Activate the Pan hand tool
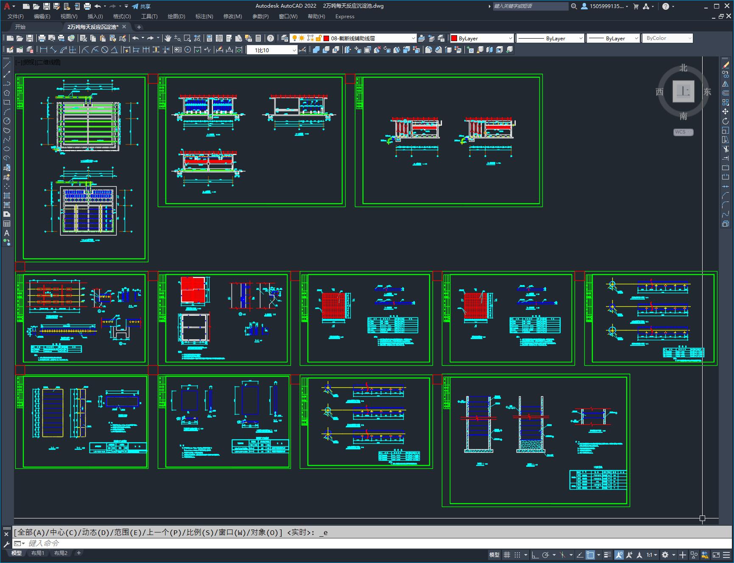 click(168, 38)
